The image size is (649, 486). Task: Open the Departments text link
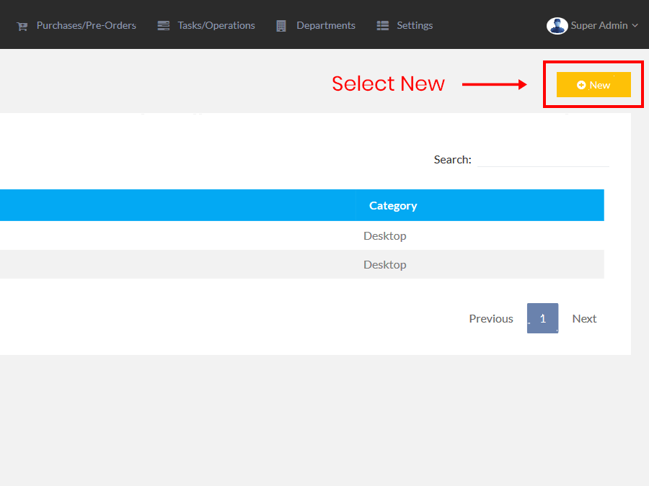click(x=325, y=25)
